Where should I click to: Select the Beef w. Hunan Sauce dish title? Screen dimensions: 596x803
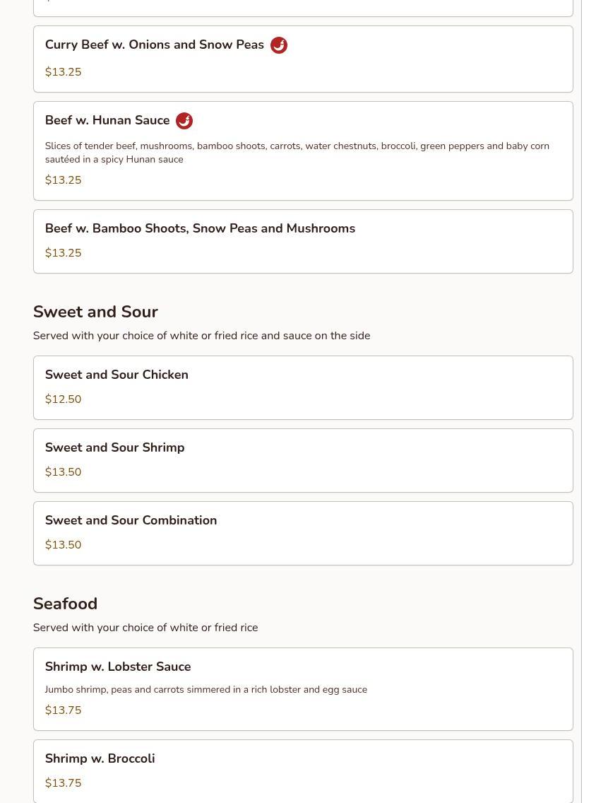(107, 121)
